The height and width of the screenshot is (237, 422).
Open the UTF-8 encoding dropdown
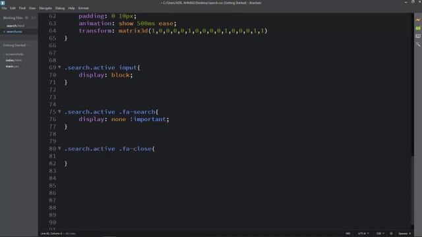coord(363,234)
